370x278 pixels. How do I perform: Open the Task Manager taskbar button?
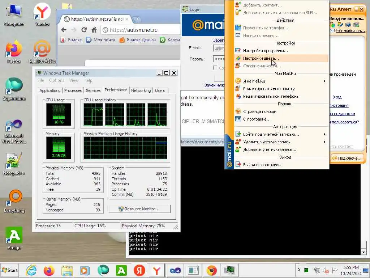(229, 270)
